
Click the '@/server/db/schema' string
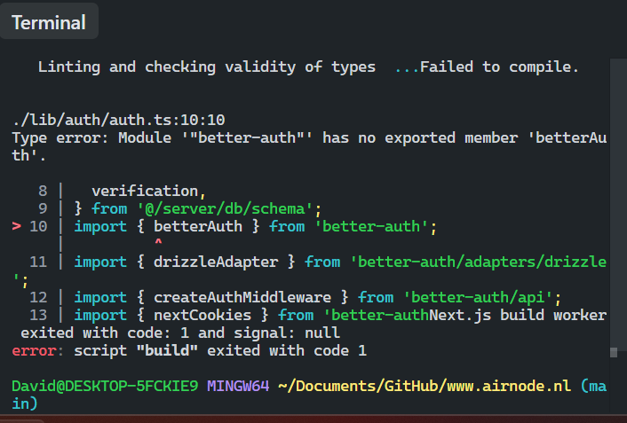(228, 209)
